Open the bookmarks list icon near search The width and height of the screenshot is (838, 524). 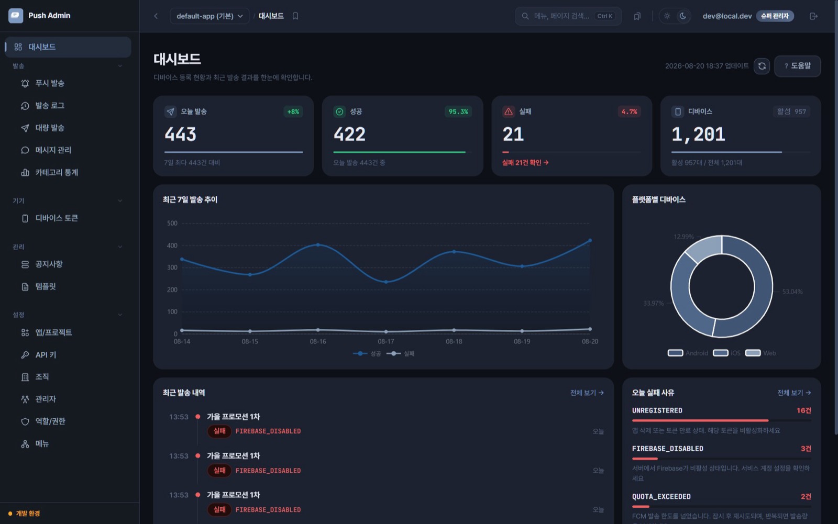tap(637, 16)
